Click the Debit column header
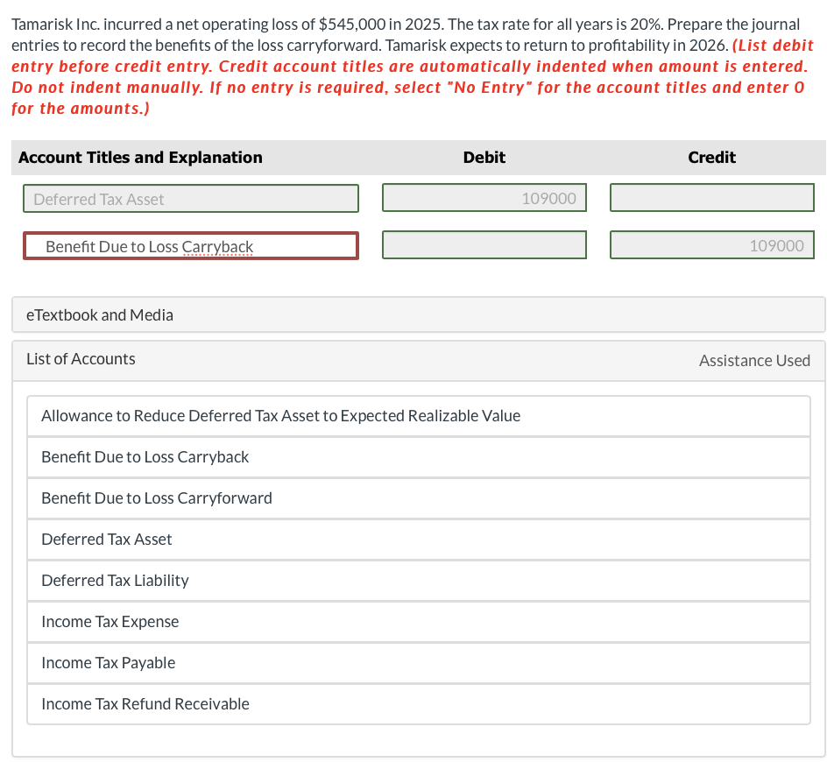827x762 pixels. click(x=484, y=158)
